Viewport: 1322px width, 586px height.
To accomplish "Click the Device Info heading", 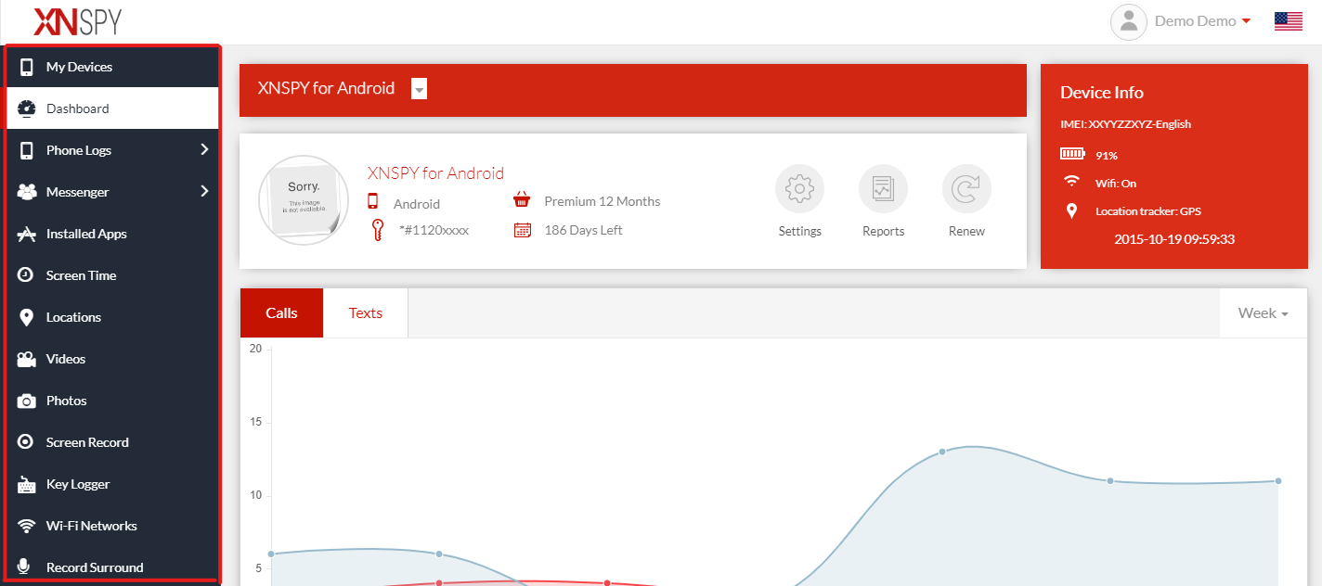I will (x=1102, y=93).
